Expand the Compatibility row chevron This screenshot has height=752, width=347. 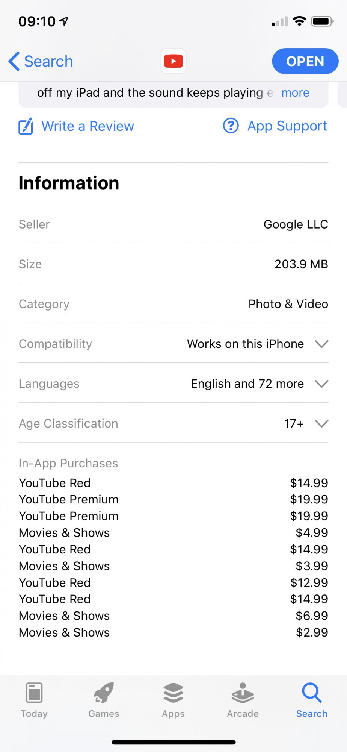[x=322, y=344]
